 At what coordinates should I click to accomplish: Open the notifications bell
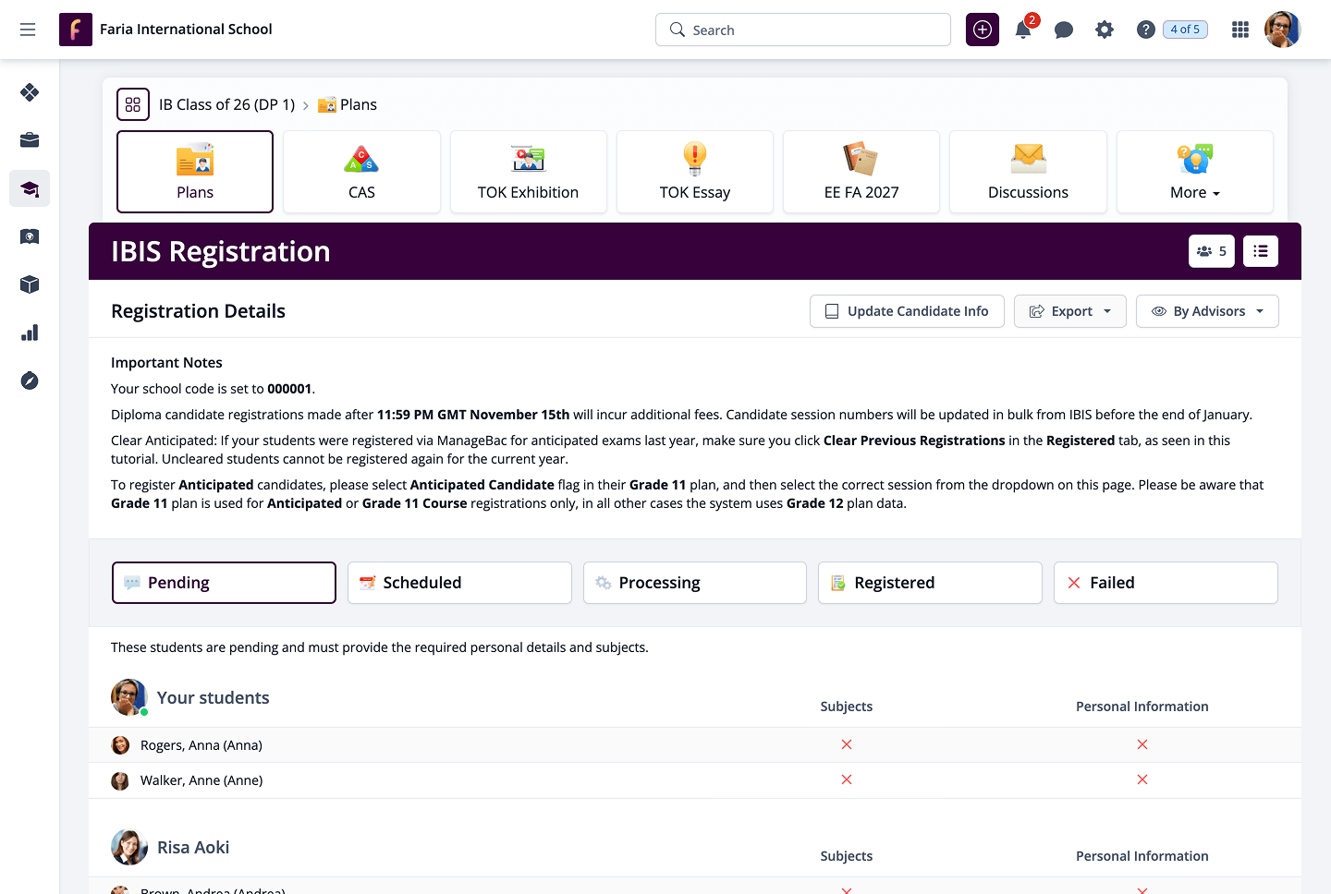[1023, 30]
